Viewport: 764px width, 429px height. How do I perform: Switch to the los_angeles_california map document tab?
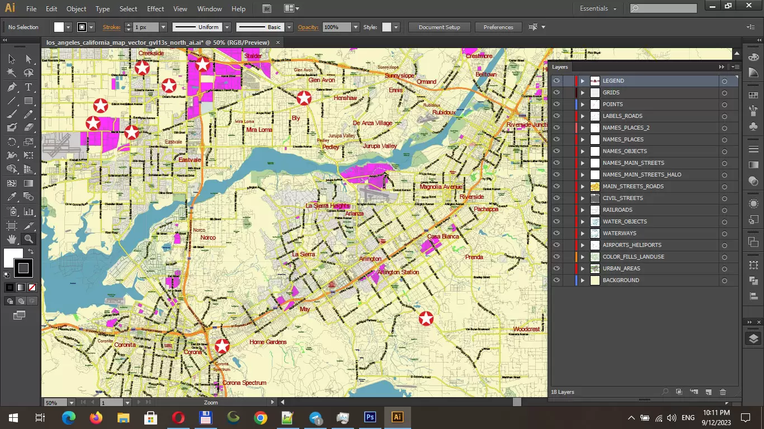coord(162,42)
